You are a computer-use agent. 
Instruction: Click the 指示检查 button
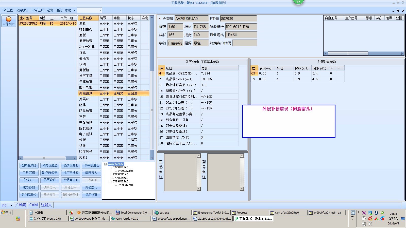(x=91, y=195)
